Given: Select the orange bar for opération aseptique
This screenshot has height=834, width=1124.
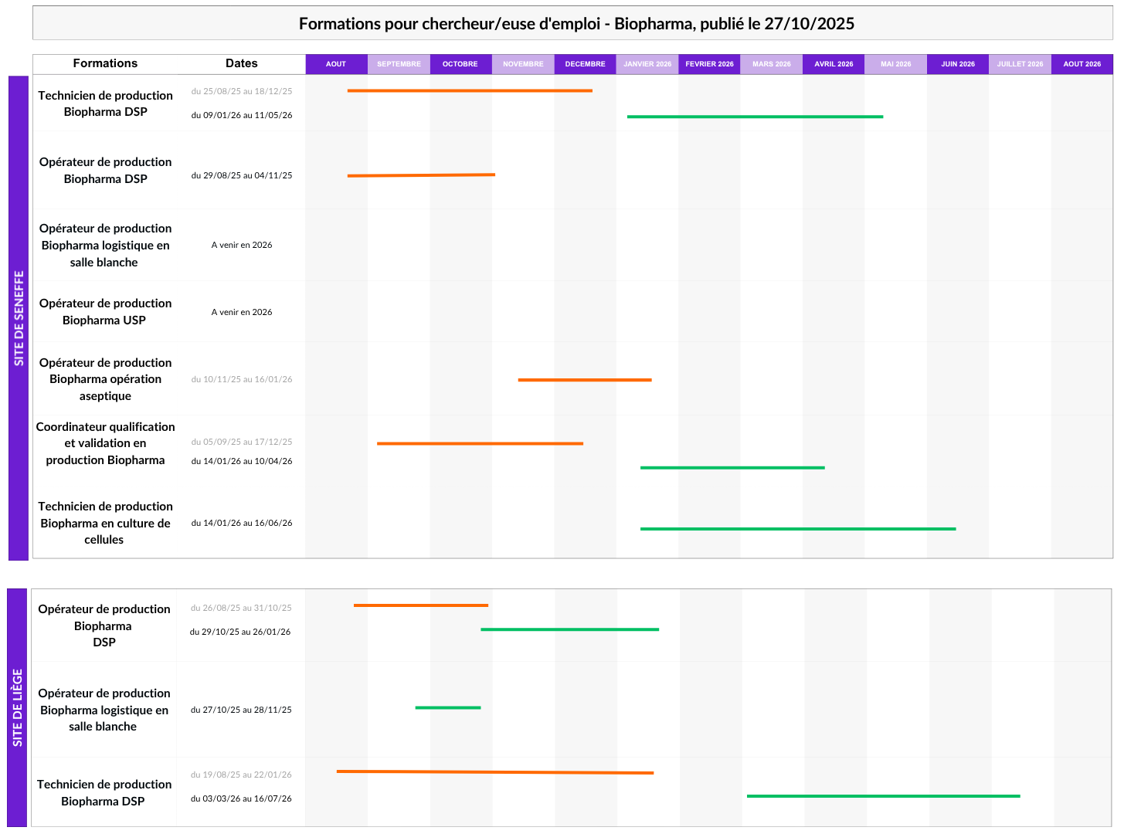Looking at the screenshot, I should point(585,380).
